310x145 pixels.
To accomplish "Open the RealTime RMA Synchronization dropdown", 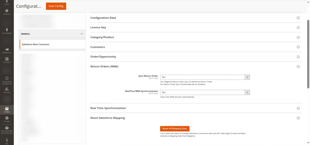I will (205, 92).
